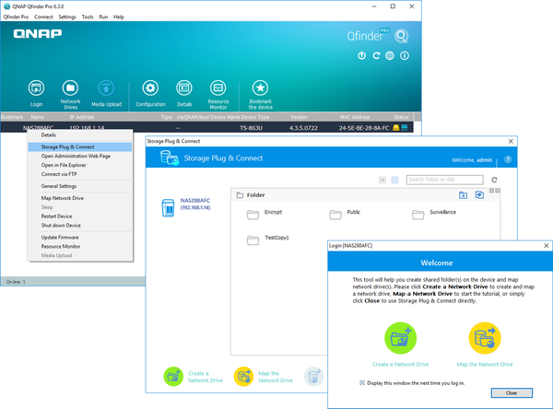The height and width of the screenshot is (409, 553).
Task: Open the Tools menu
Action: click(88, 17)
